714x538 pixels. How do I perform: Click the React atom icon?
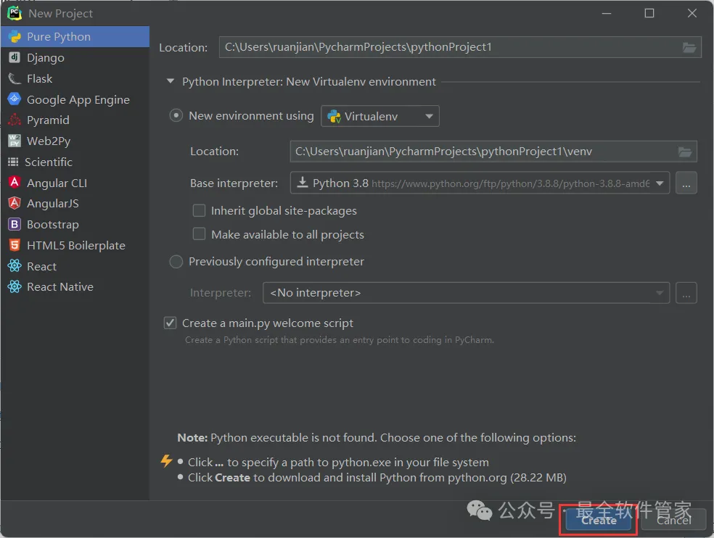pyautogui.click(x=15, y=266)
